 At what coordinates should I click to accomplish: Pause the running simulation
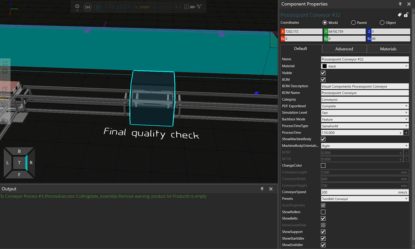(98, 6)
